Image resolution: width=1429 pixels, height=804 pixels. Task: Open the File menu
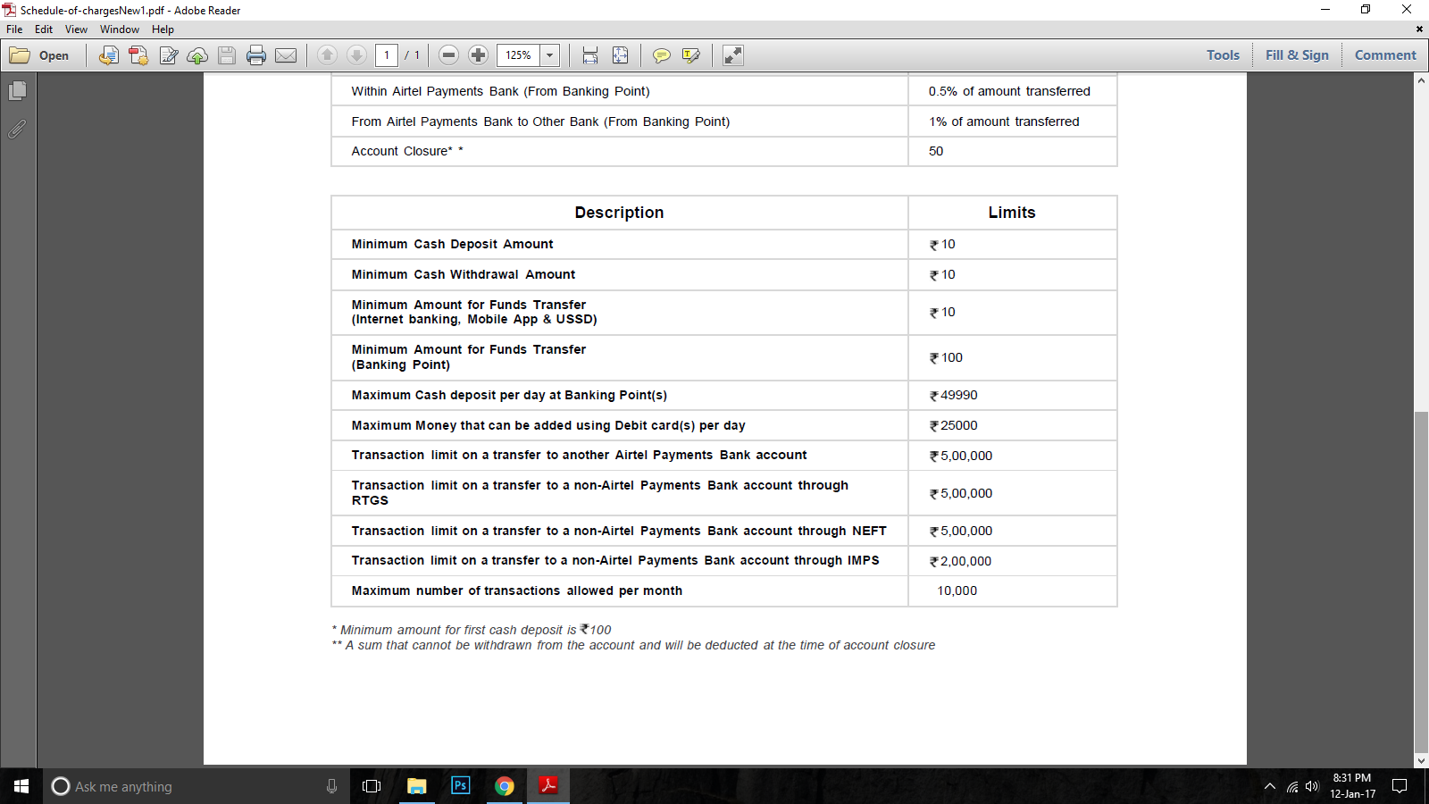[14, 29]
